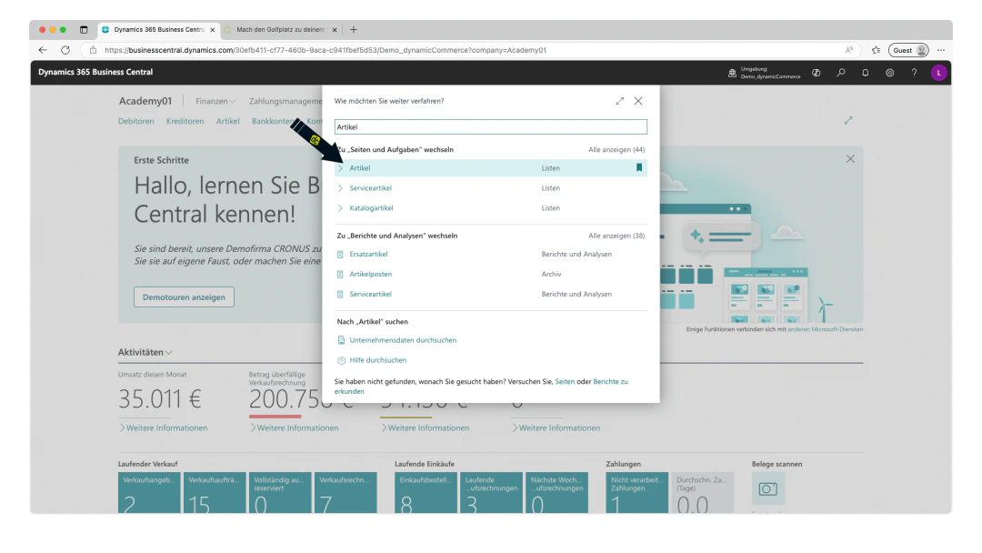Click the search magnifier in header
The height and width of the screenshot is (553, 982).
tap(841, 73)
